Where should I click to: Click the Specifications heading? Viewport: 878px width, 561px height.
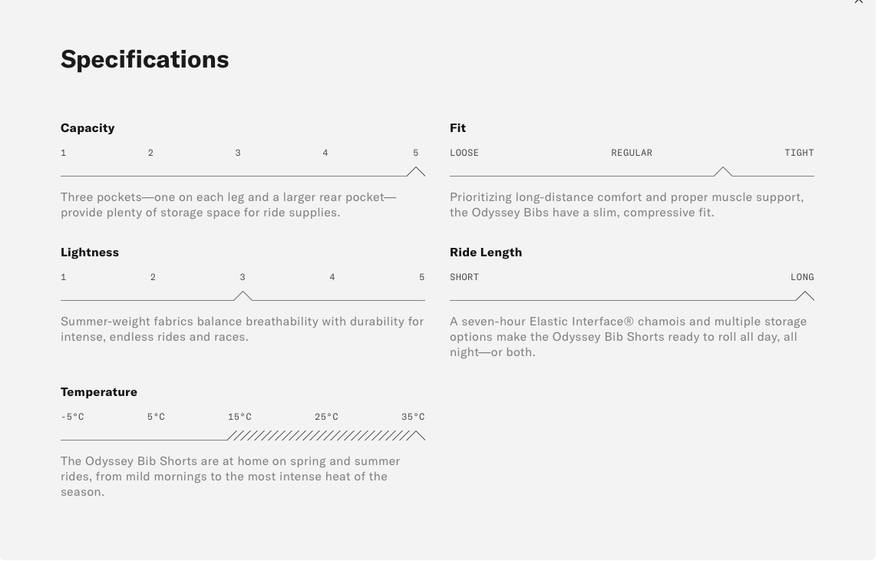point(145,59)
